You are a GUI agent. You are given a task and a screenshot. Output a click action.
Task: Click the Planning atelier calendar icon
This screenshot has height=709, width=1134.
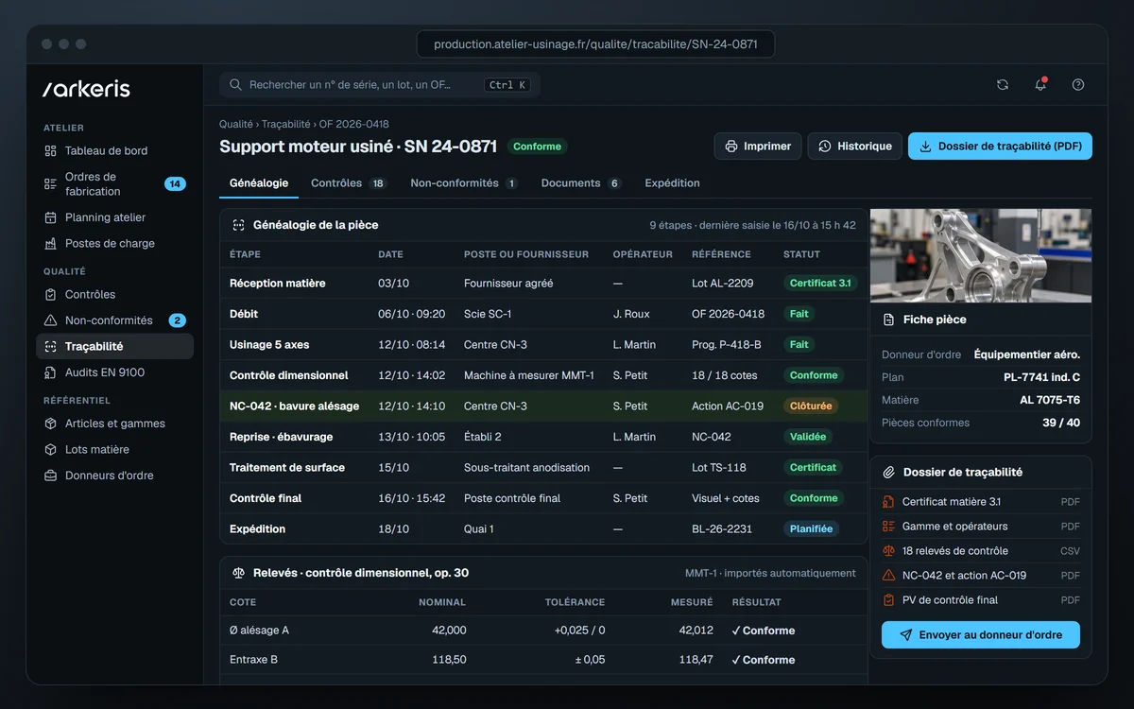(x=51, y=217)
